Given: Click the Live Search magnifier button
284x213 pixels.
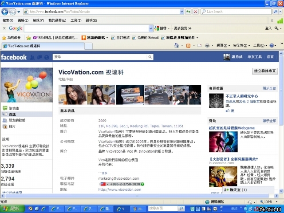Looking at the screenshot, I should tap(276, 12).
